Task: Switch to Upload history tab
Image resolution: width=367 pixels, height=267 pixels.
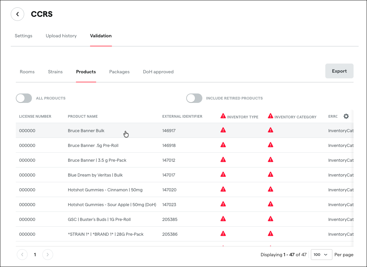Action: pos(61,36)
